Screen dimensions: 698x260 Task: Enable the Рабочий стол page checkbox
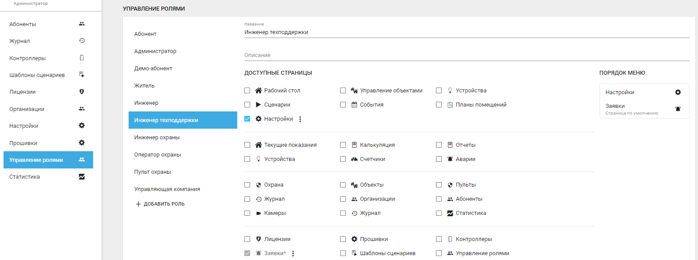coord(247,91)
